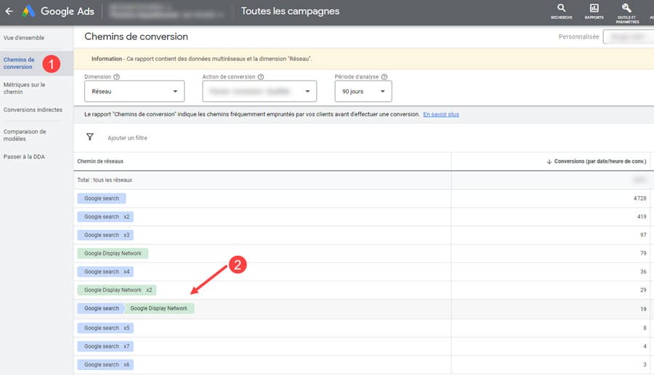Open the Action de conversion dropdown

259,91
